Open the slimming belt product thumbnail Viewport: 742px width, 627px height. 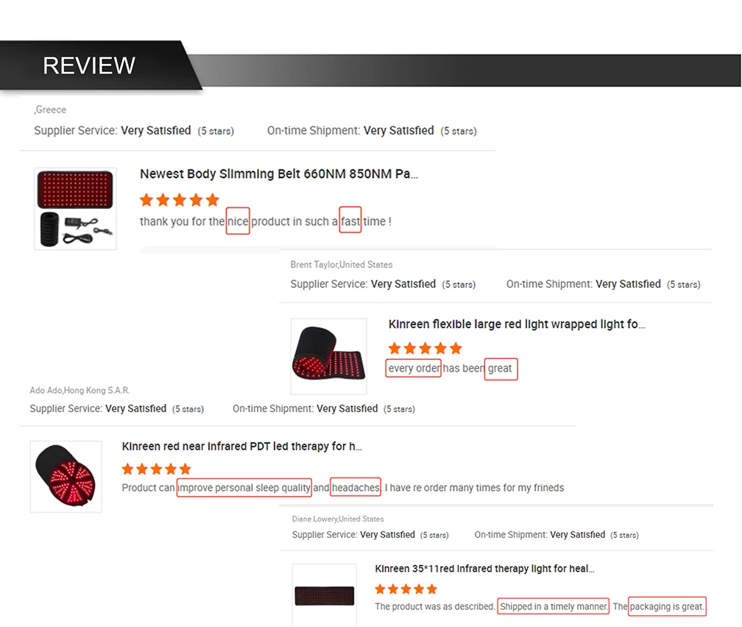(x=75, y=209)
